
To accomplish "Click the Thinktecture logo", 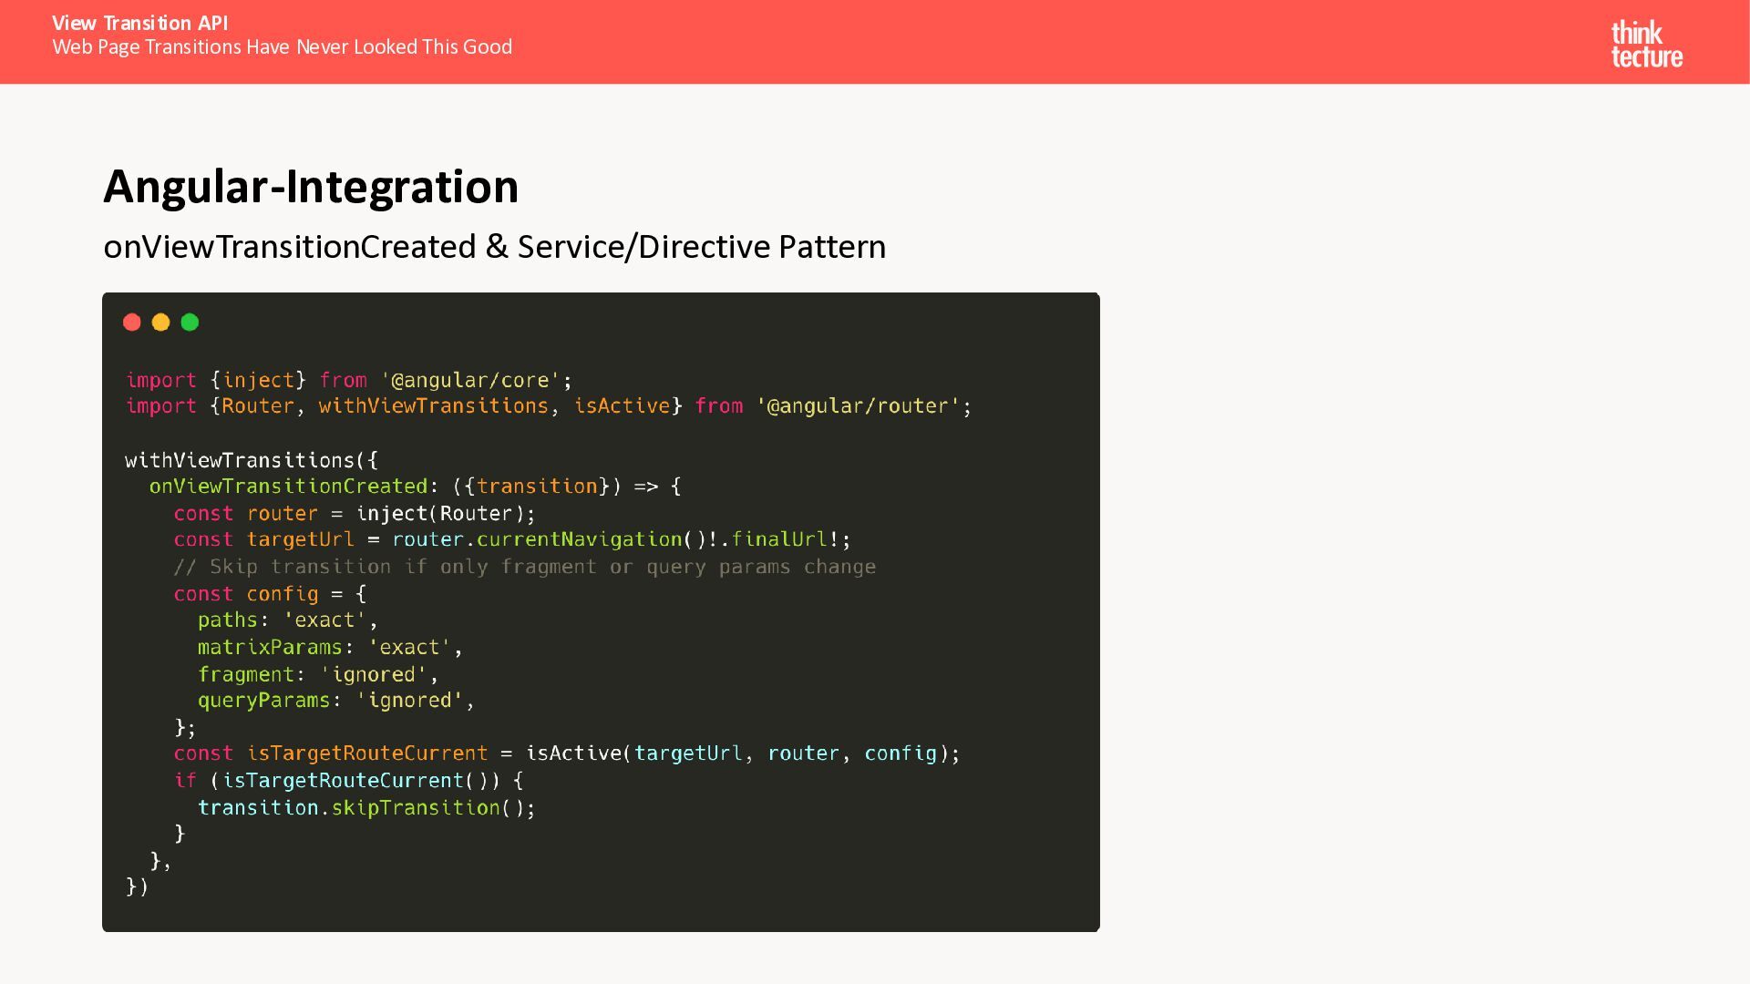I will [1646, 44].
